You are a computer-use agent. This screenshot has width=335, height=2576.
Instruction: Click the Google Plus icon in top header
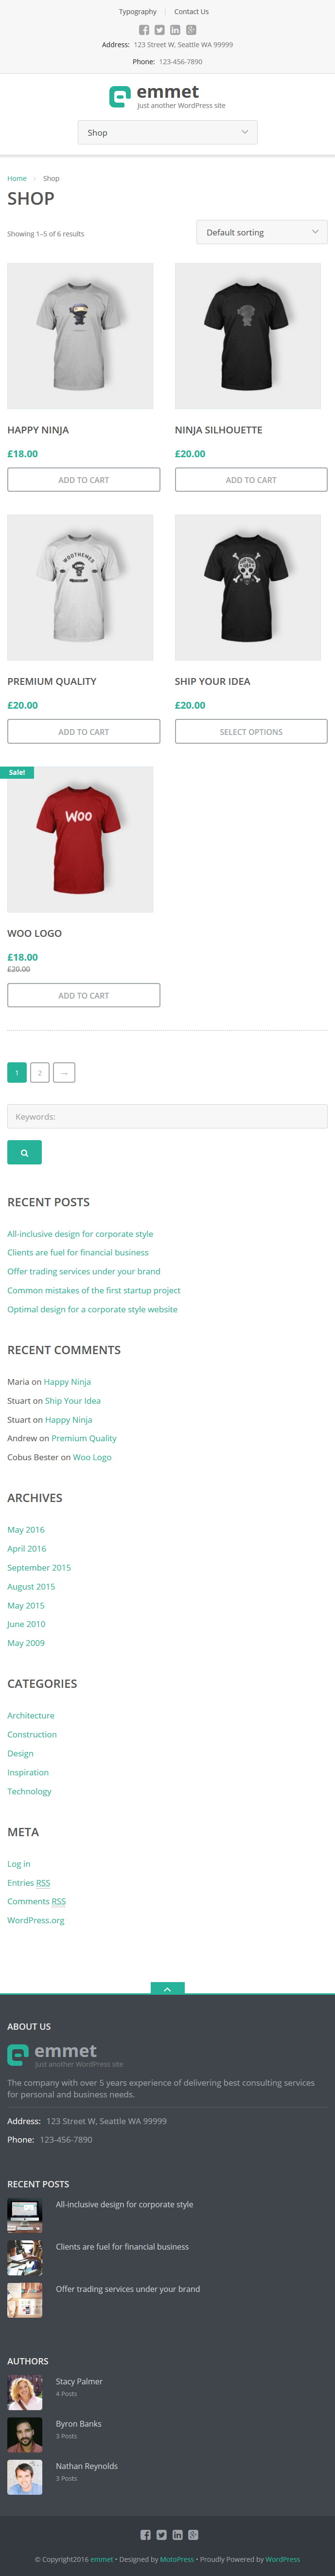(x=191, y=30)
